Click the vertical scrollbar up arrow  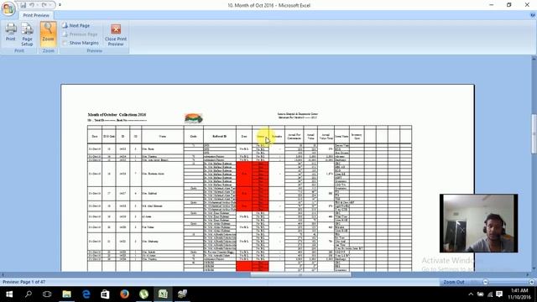click(534, 59)
